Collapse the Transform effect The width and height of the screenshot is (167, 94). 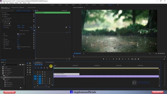(2, 22)
